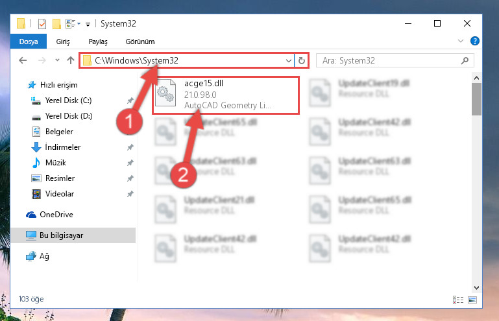Screen dimensions: 499x321
Task: Click the Properties quick access icon
Action: [x=42, y=23]
